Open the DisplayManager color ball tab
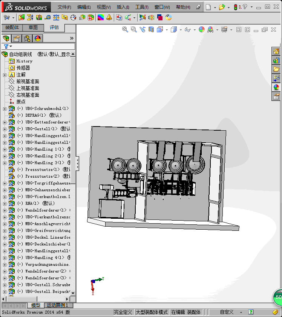 tap(38, 38)
